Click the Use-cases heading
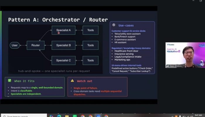The width and height of the screenshot is (205, 117). tap(126, 25)
